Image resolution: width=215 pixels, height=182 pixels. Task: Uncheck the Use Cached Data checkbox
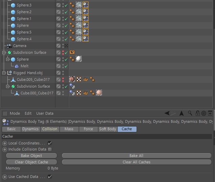tap(50, 177)
